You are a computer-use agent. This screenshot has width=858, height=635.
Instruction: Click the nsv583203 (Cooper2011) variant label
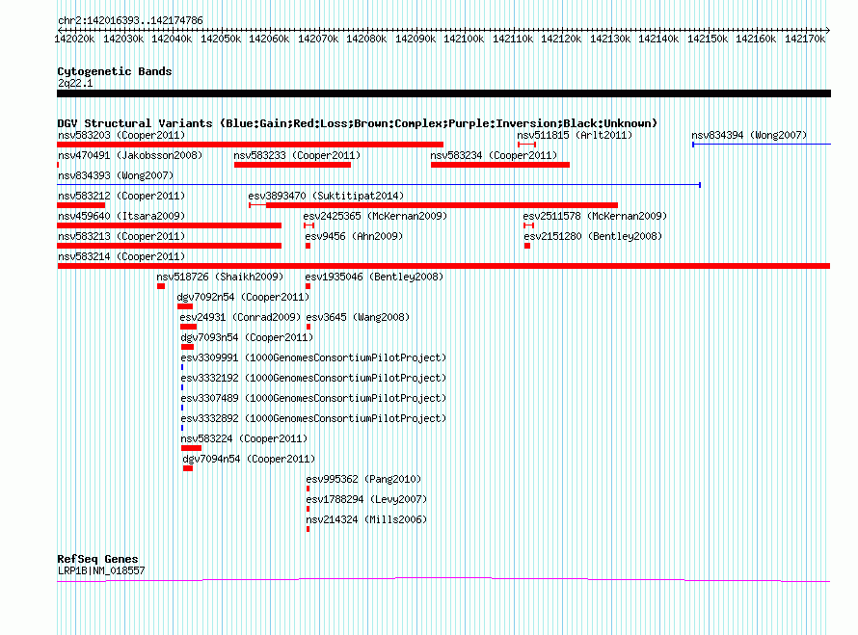(121, 135)
